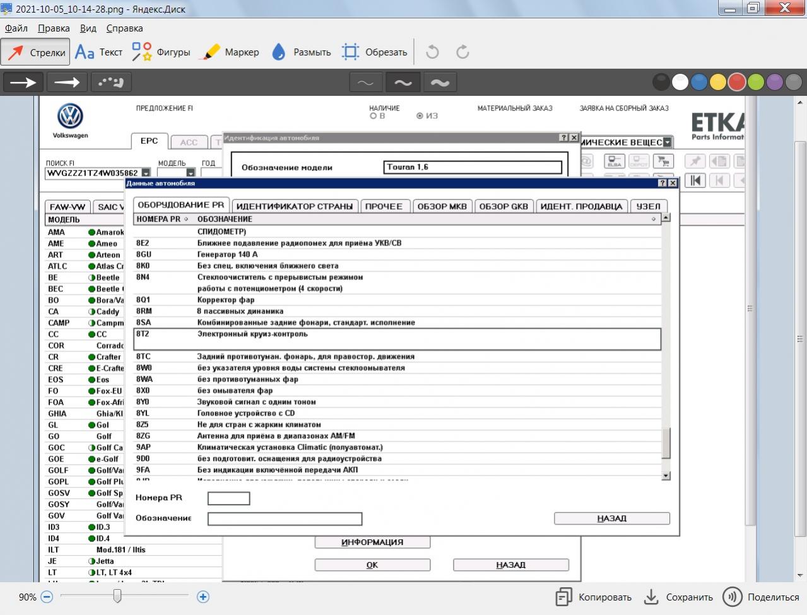Screen dimensions: 807x615
Task: Click the Номера PR input field
Action: [x=229, y=498]
